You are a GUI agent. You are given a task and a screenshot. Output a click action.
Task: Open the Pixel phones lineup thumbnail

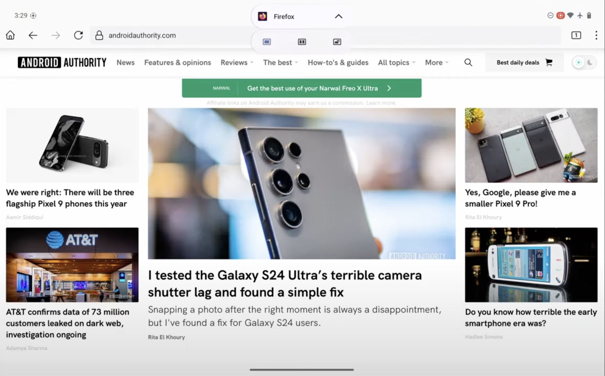[531, 145]
